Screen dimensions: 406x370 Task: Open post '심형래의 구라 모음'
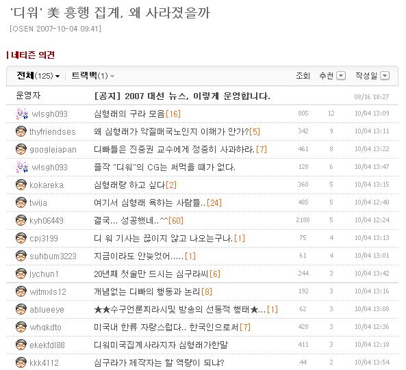pyautogui.click(x=129, y=114)
